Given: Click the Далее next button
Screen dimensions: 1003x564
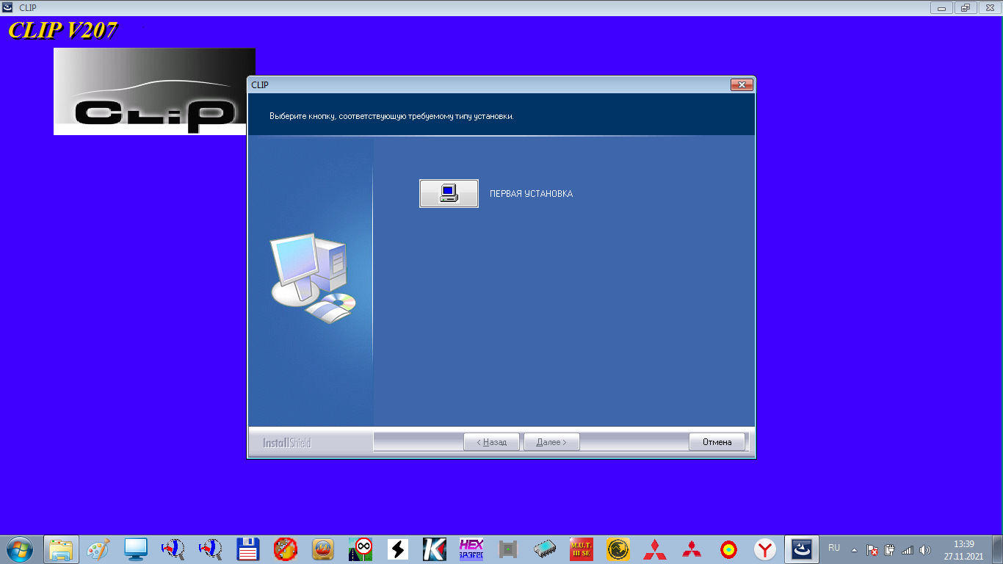Looking at the screenshot, I should 551,442.
